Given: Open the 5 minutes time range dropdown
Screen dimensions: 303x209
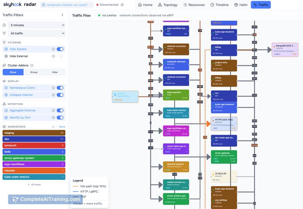Looking at the screenshot, I should pyautogui.click(x=36, y=25).
